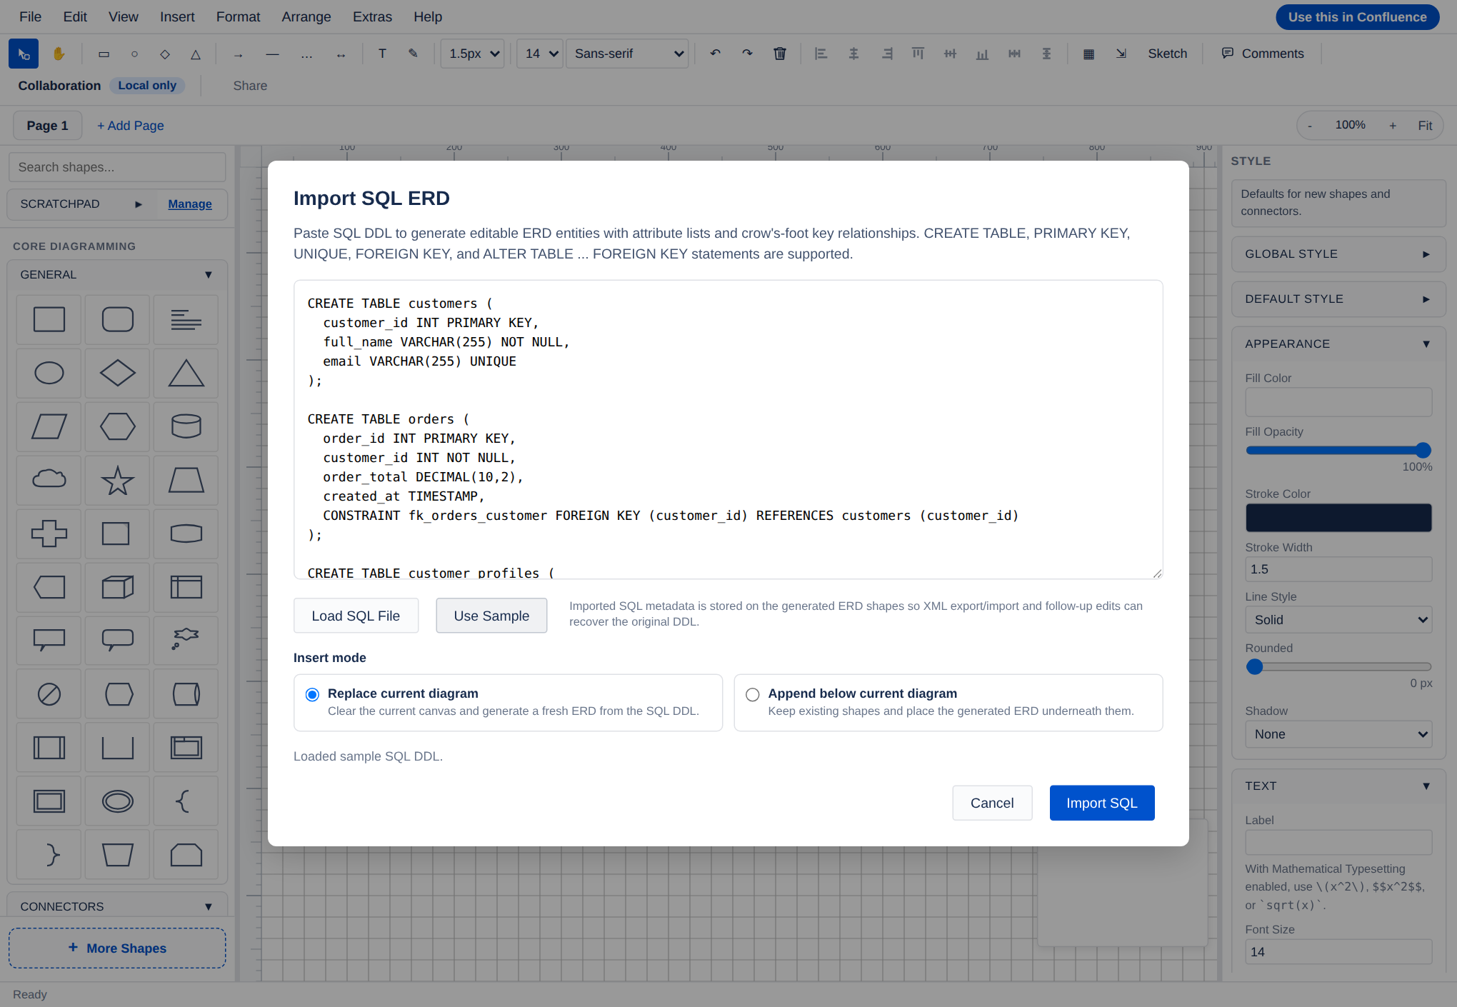Cancel the Import SQL ERD dialog
This screenshot has width=1457, height=1007.
pyautogui.click(x=991, y=803)
